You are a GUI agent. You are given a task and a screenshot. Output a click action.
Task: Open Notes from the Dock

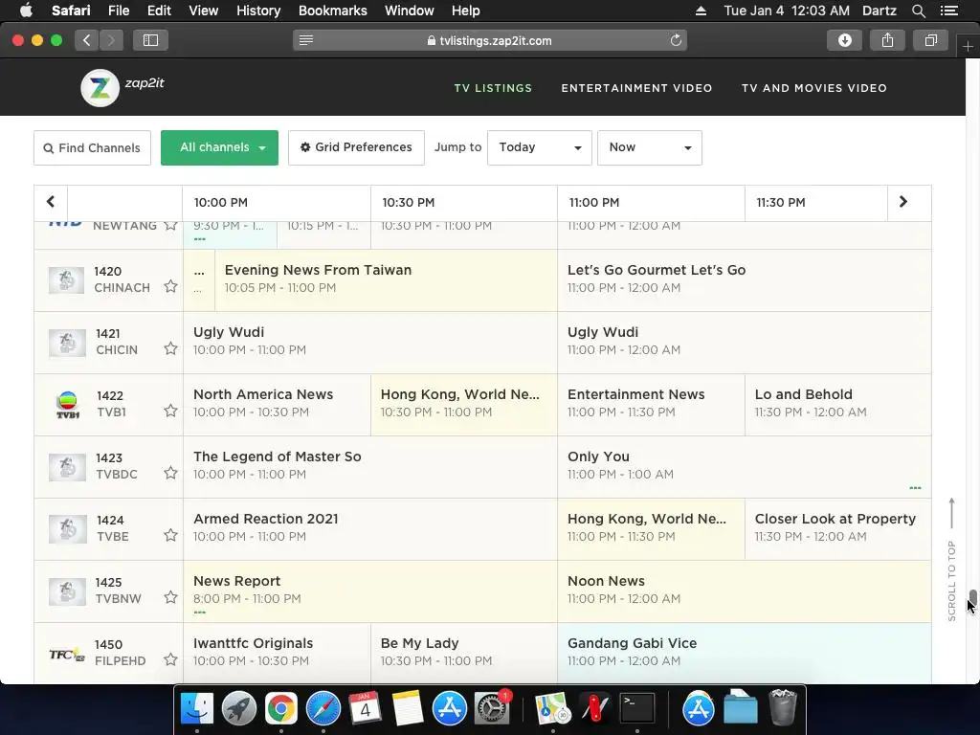pos(408,709)
